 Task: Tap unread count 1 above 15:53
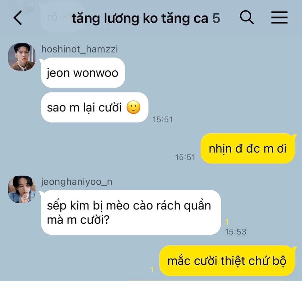click(x=227, y=222)
